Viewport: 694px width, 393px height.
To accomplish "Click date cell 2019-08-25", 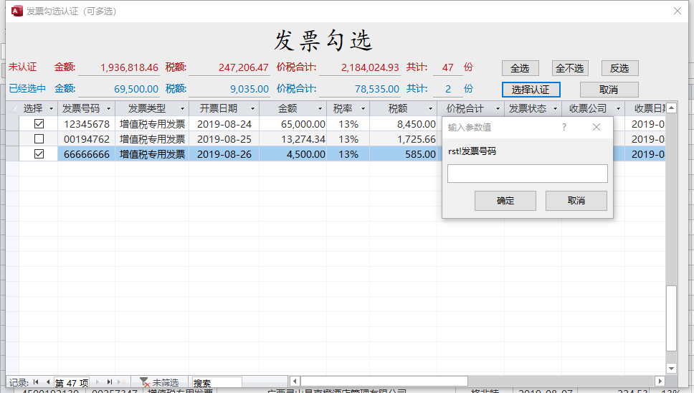I will point(224,139).
